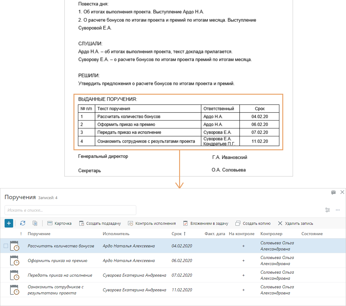This screenshot has height=306, width=346.
Task: Click 'Создать копию' toolbar button
Action: (x=253, y=223)
